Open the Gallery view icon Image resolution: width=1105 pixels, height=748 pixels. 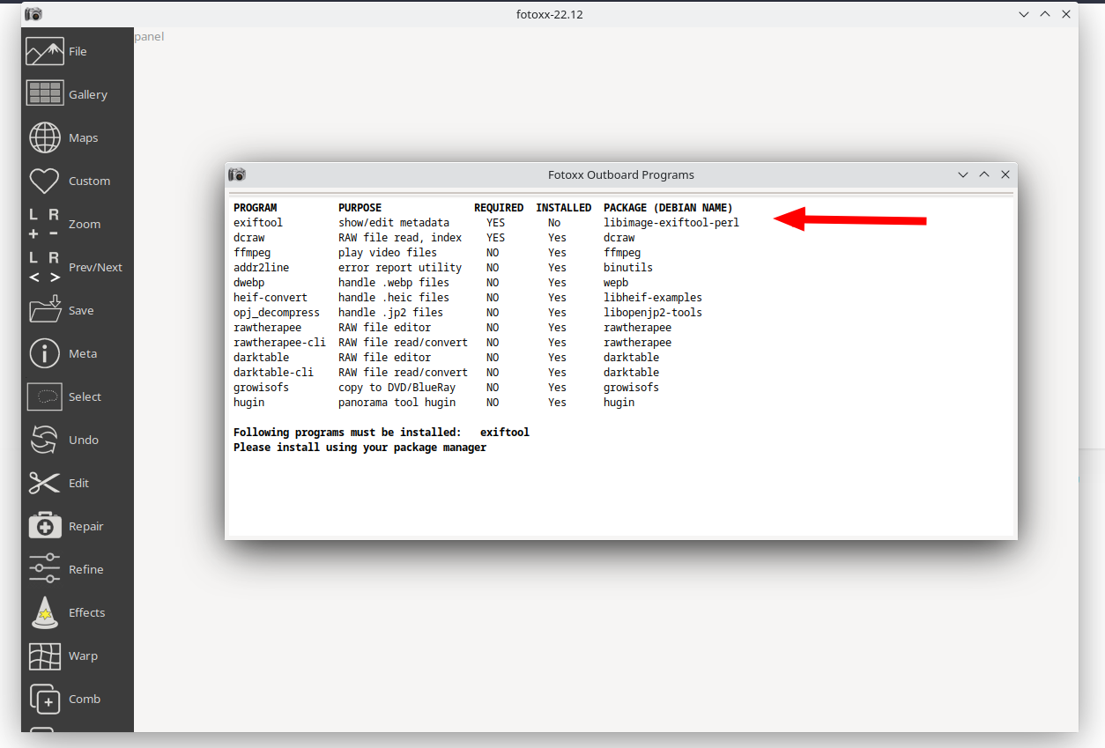pos(44,93)
